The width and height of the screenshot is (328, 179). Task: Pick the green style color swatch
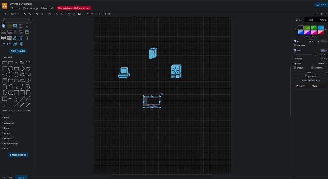pos(307,28)
